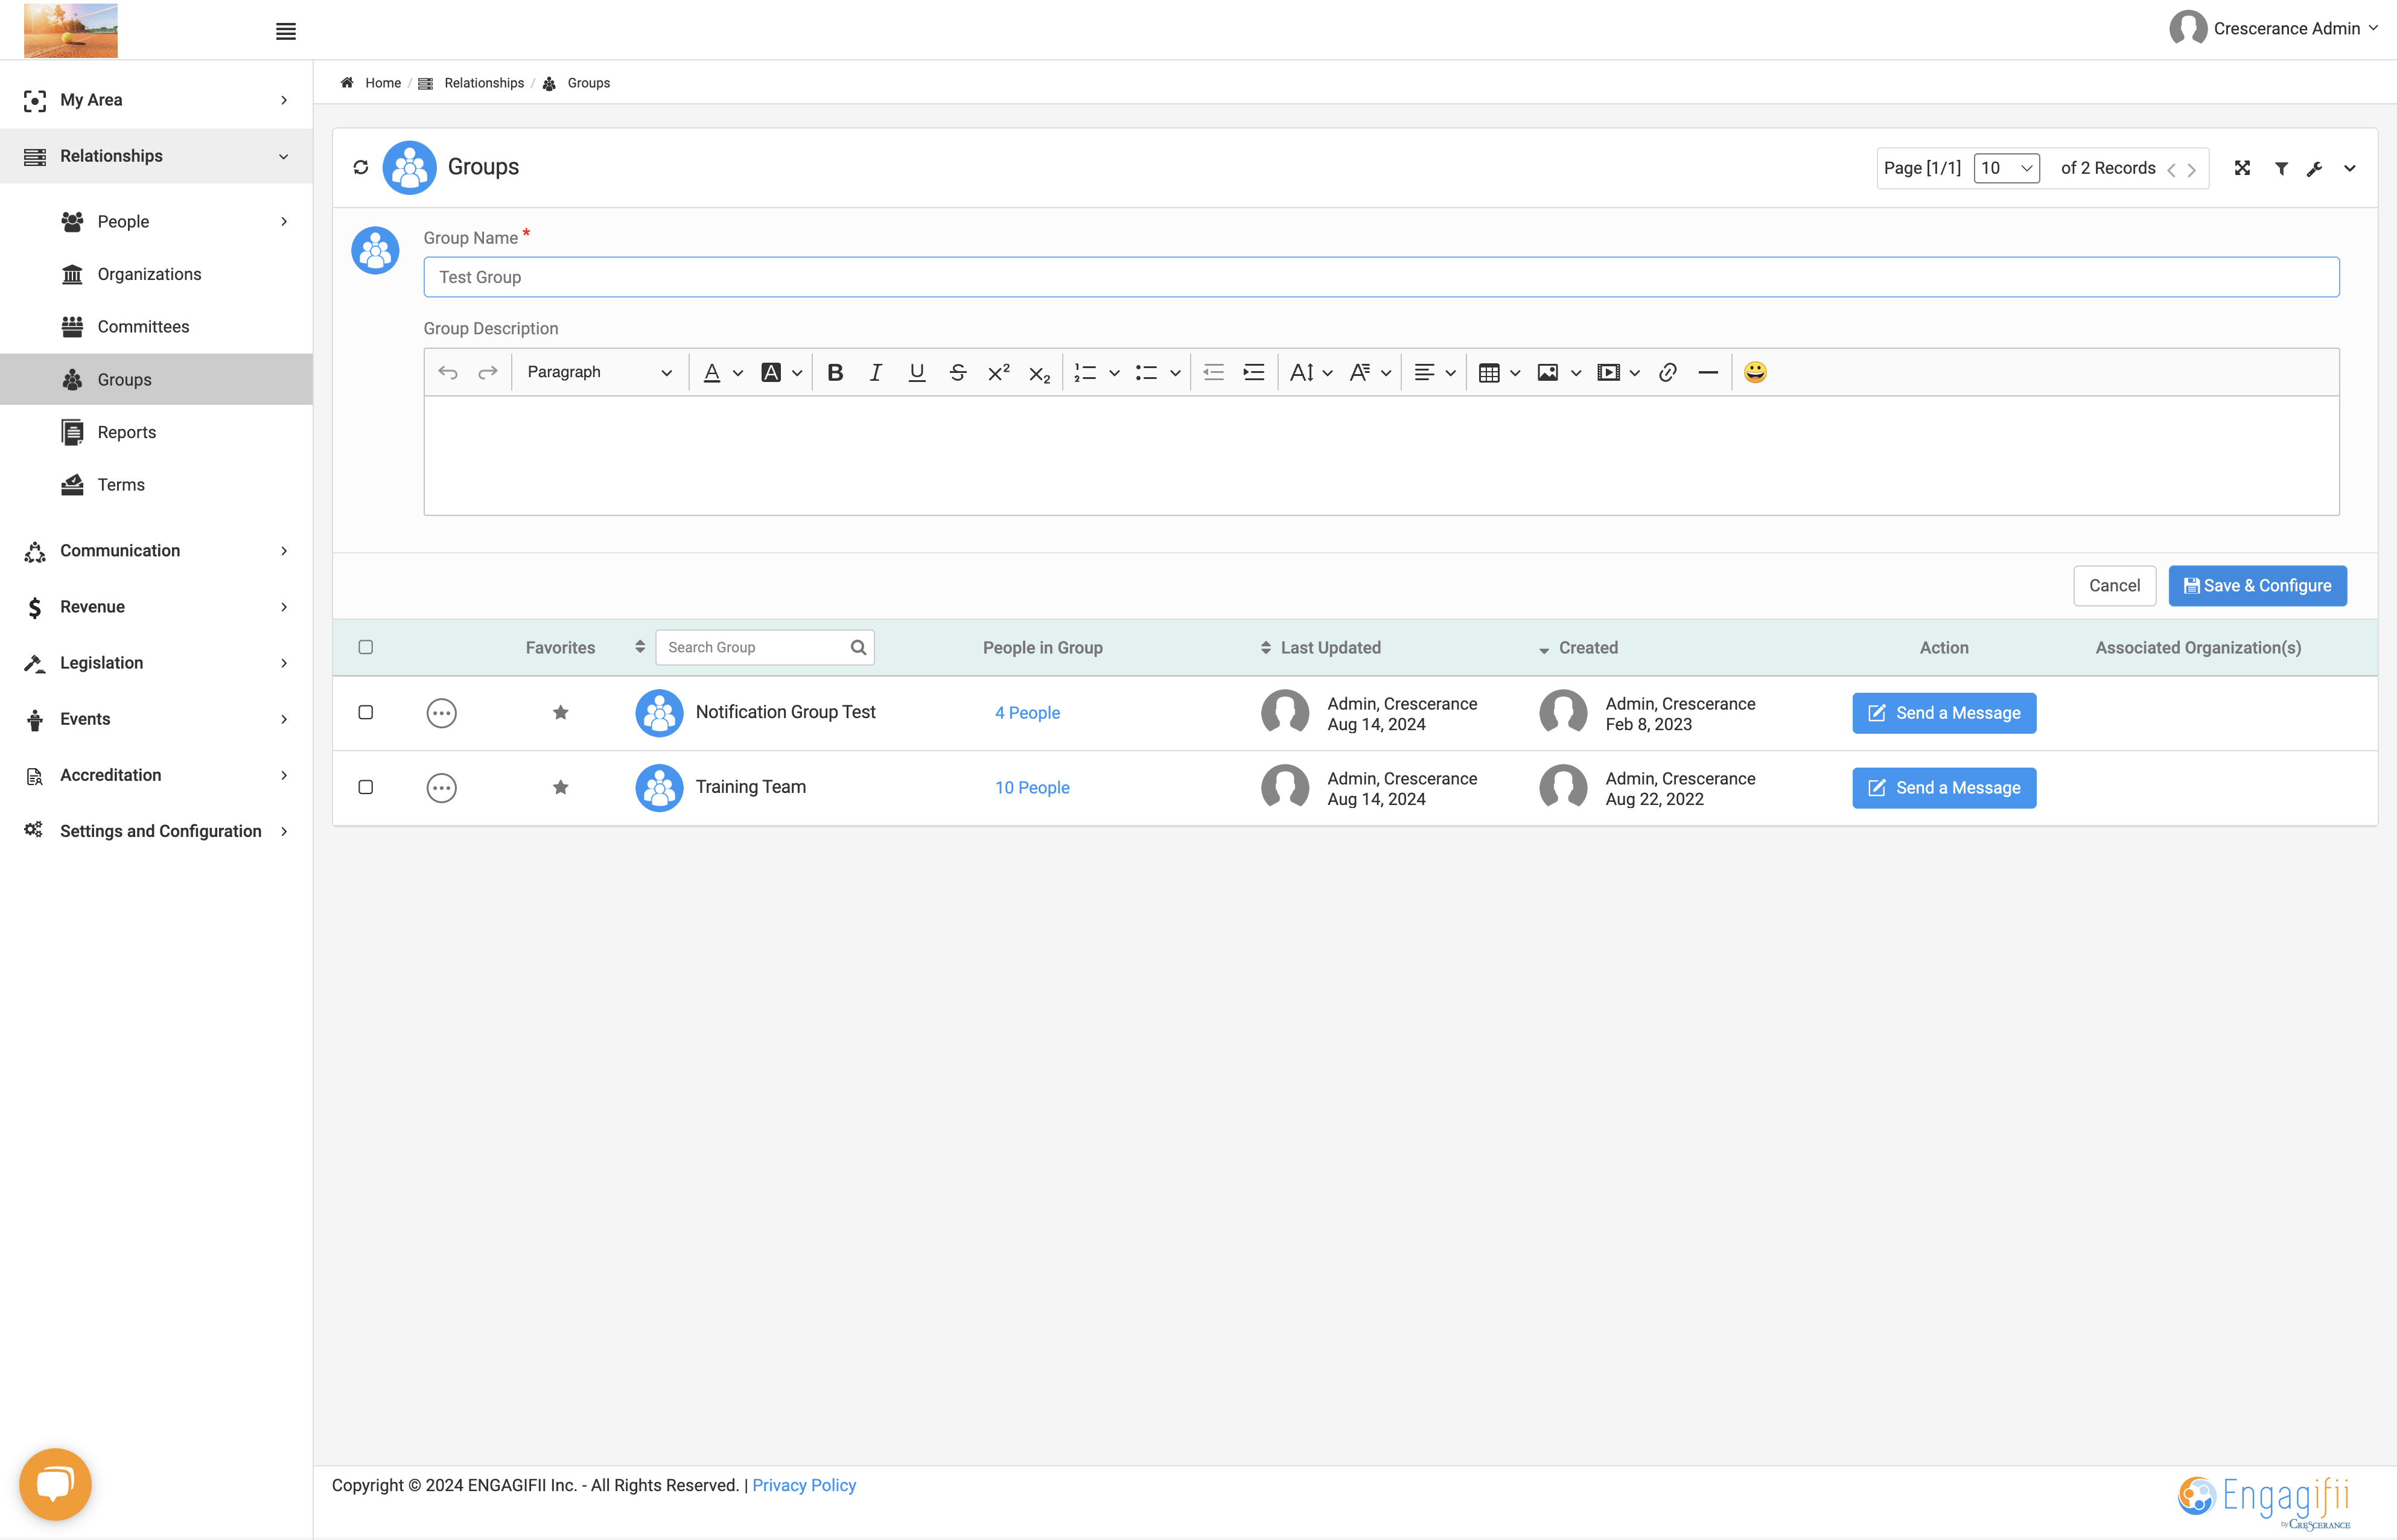The height and width of the screenshot is (1540, 2397).
Task: Open Terms in sidebar
Action: tap(121, 485)
